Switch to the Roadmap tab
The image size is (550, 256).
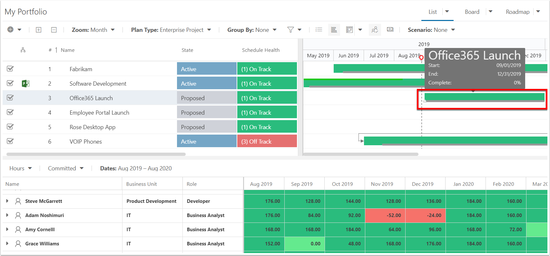click(518, 12)
